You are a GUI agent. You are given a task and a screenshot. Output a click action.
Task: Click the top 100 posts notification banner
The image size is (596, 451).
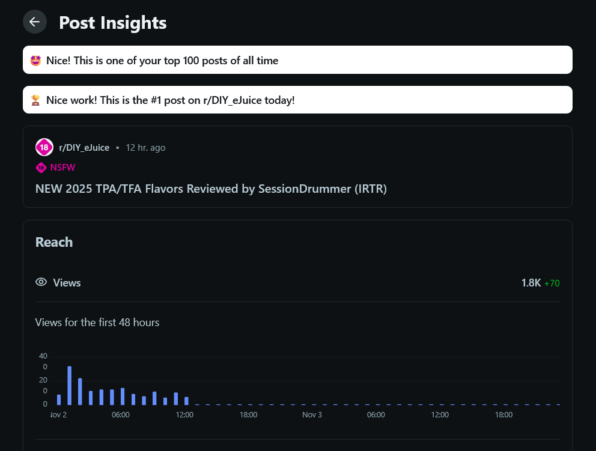[x=297, y=60]
